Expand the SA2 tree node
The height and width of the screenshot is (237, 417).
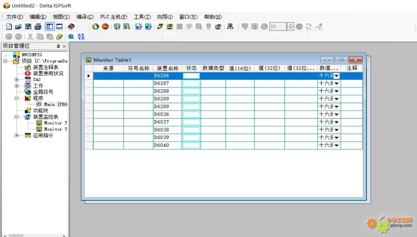[17, 80]
